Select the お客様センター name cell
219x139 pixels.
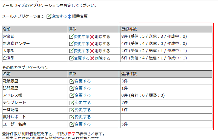click(x=35, y=44)
